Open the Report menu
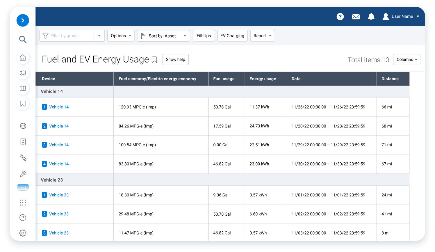435x252 pixels. pos(262,36)
